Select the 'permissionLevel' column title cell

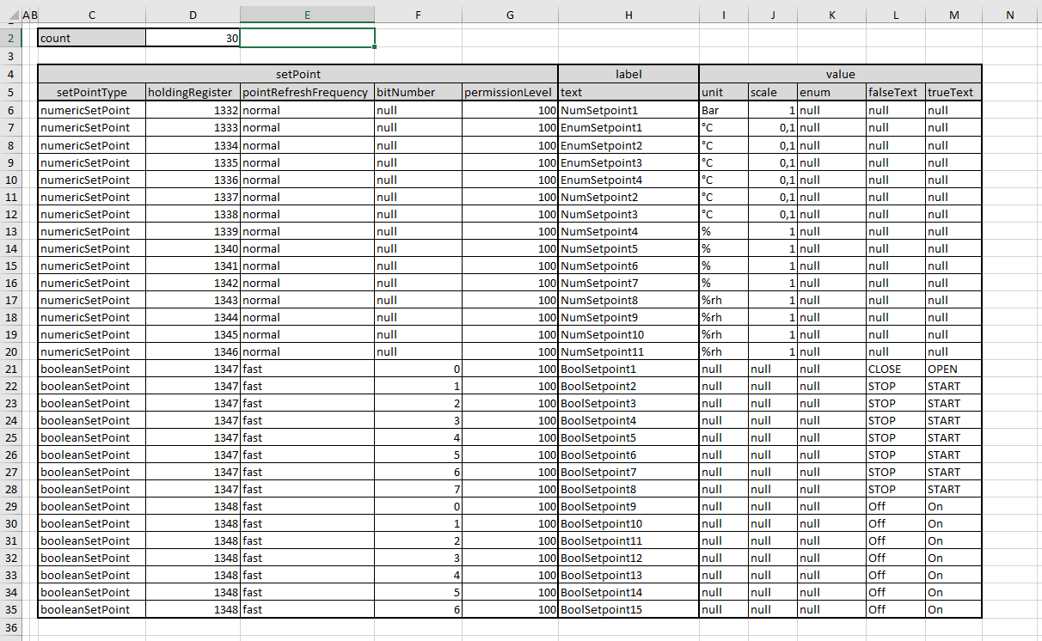pyautogui.click(x=509, y=92)
